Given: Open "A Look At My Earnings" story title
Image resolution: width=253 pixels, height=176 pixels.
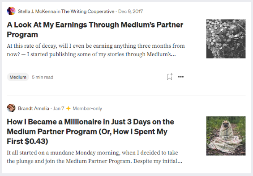Looking at the screenshot, I should tap(95, 29).
